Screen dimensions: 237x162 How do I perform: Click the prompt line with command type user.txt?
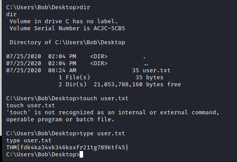(66, 134)
